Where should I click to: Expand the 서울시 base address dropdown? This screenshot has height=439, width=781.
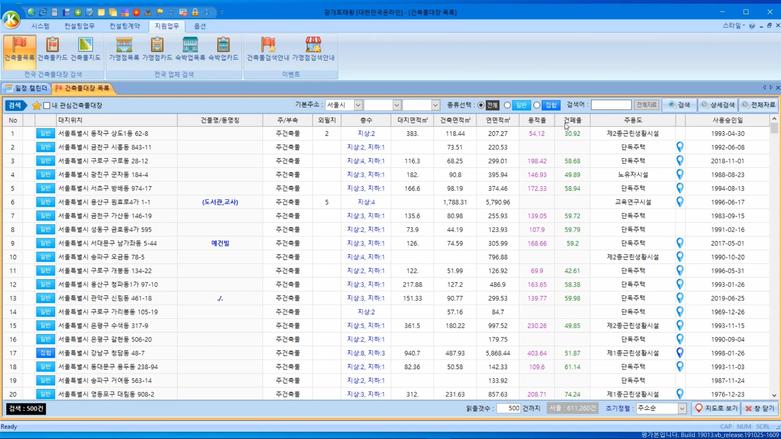[x=358, y=105]
